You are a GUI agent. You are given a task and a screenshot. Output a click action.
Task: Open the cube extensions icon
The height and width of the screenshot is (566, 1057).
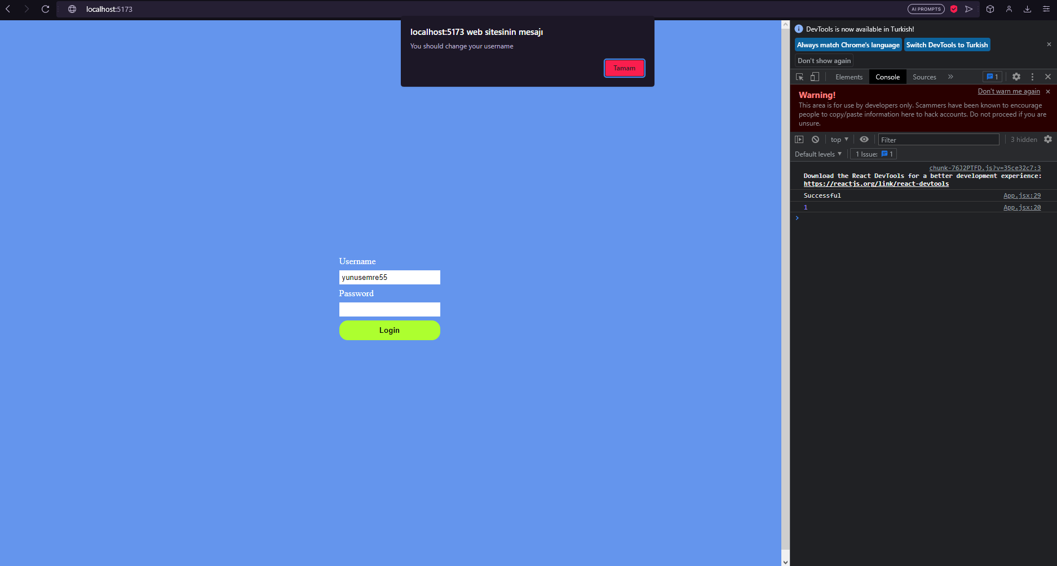[990, 9]
